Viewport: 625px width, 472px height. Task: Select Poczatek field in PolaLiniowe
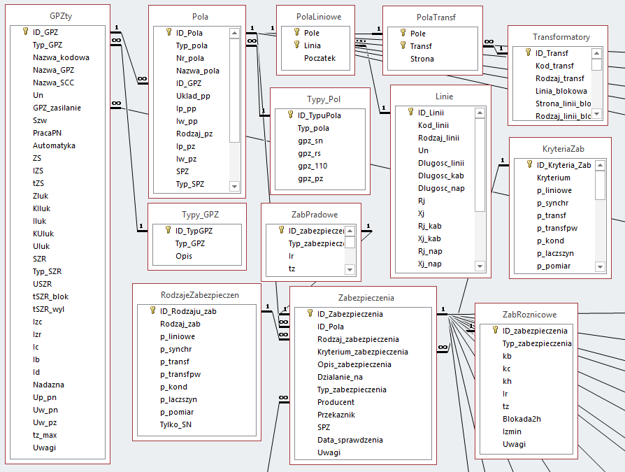319,58
